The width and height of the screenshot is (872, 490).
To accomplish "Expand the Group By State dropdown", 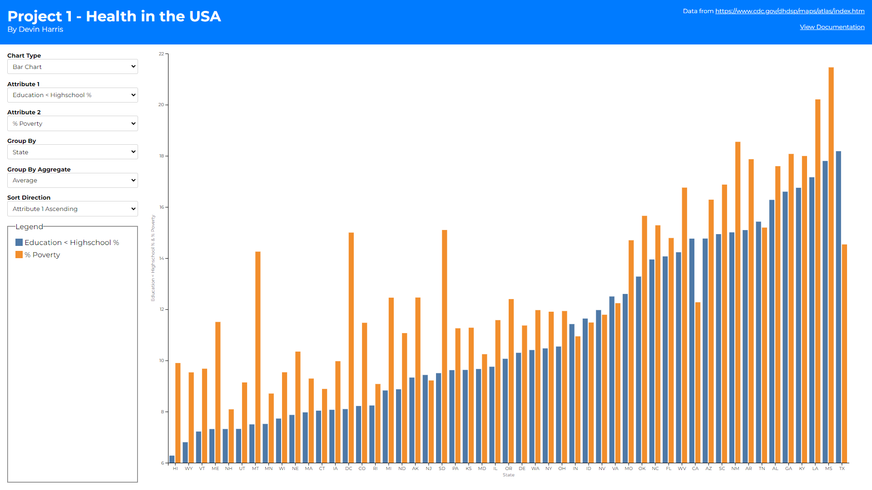I will (x=73, y=152).
